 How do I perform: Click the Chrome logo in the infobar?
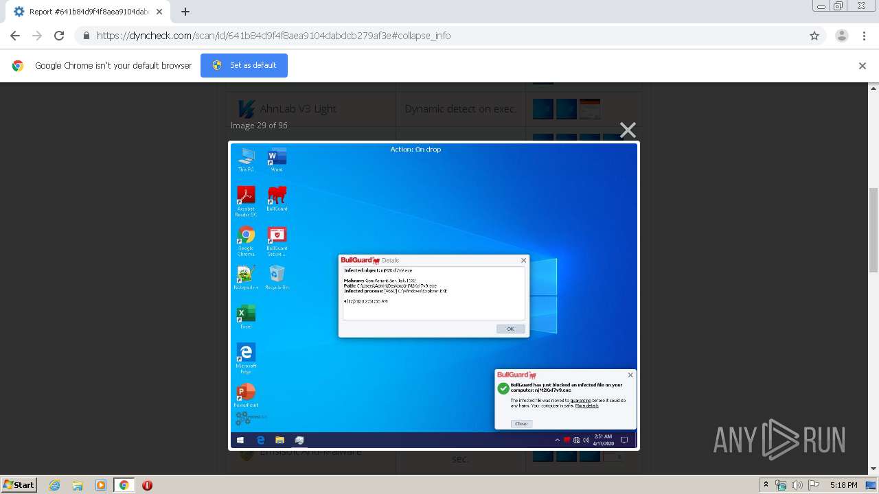coord(18,66)
